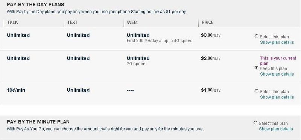The width and height of the screenshot is (301, 140).
Task: Choose the Pay by the Minute plan radio
Action: [255, 123]
